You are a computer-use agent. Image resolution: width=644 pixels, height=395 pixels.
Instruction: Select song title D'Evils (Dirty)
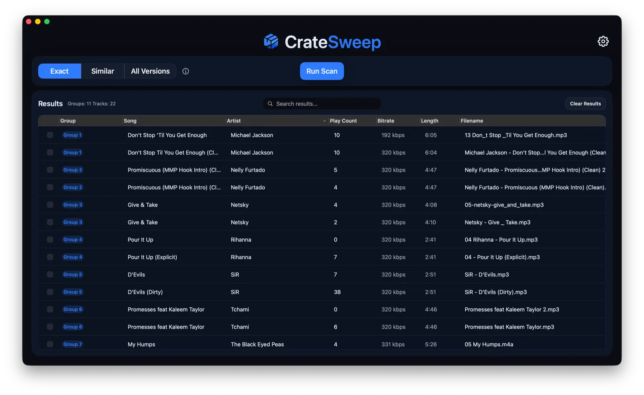point(145,292)
